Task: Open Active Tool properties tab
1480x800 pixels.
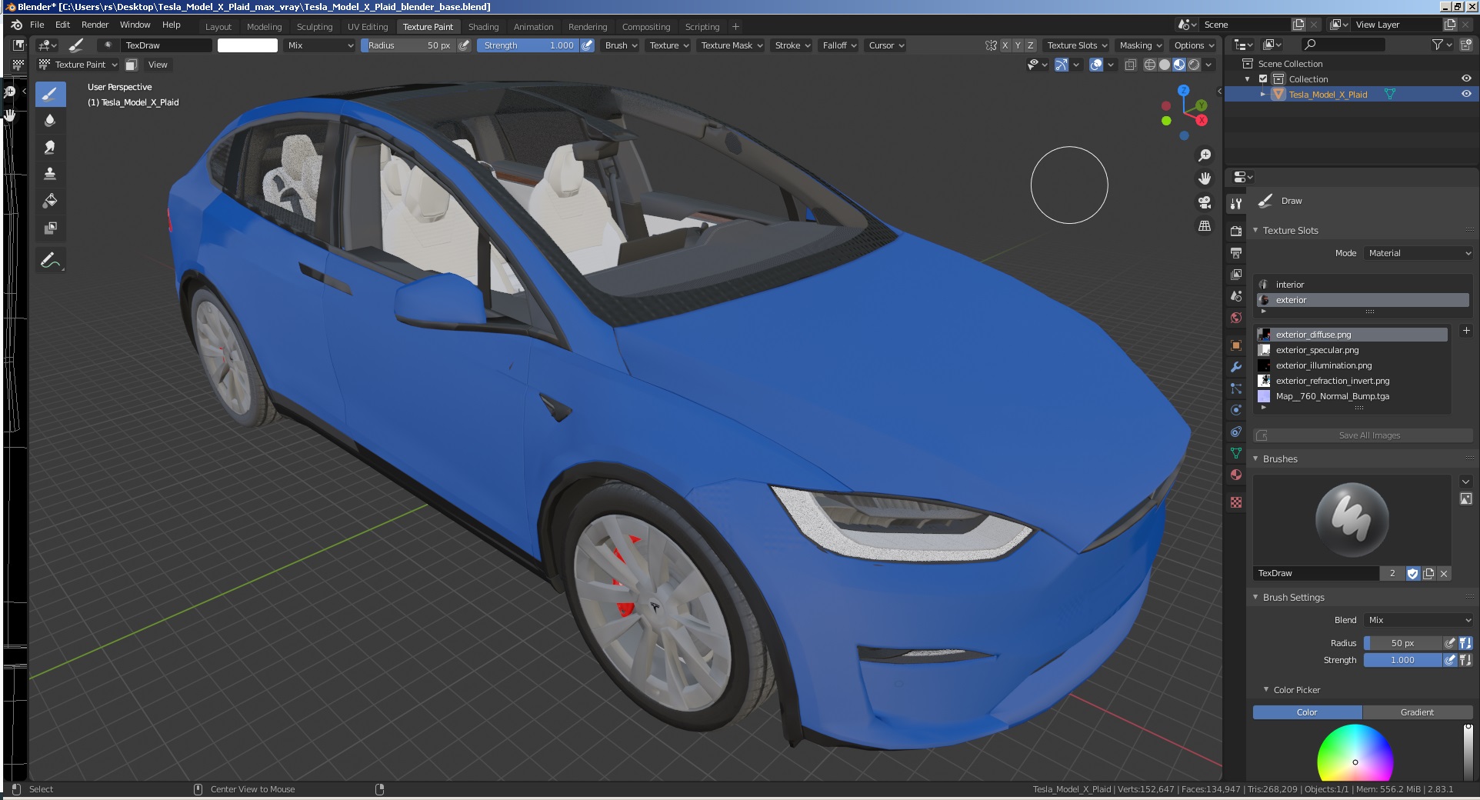Action: pyautogui.click(x=1236, y=204)
